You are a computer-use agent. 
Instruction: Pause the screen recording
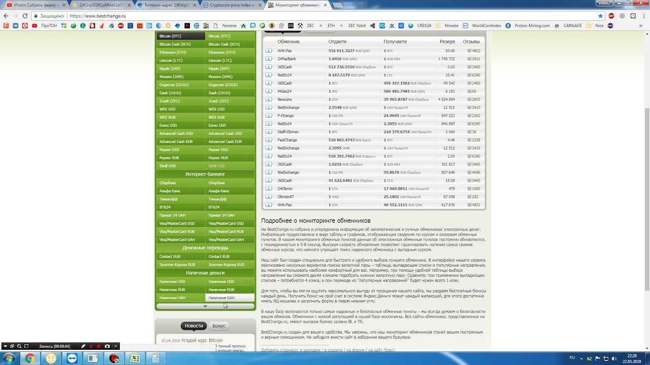pos(91,346)
